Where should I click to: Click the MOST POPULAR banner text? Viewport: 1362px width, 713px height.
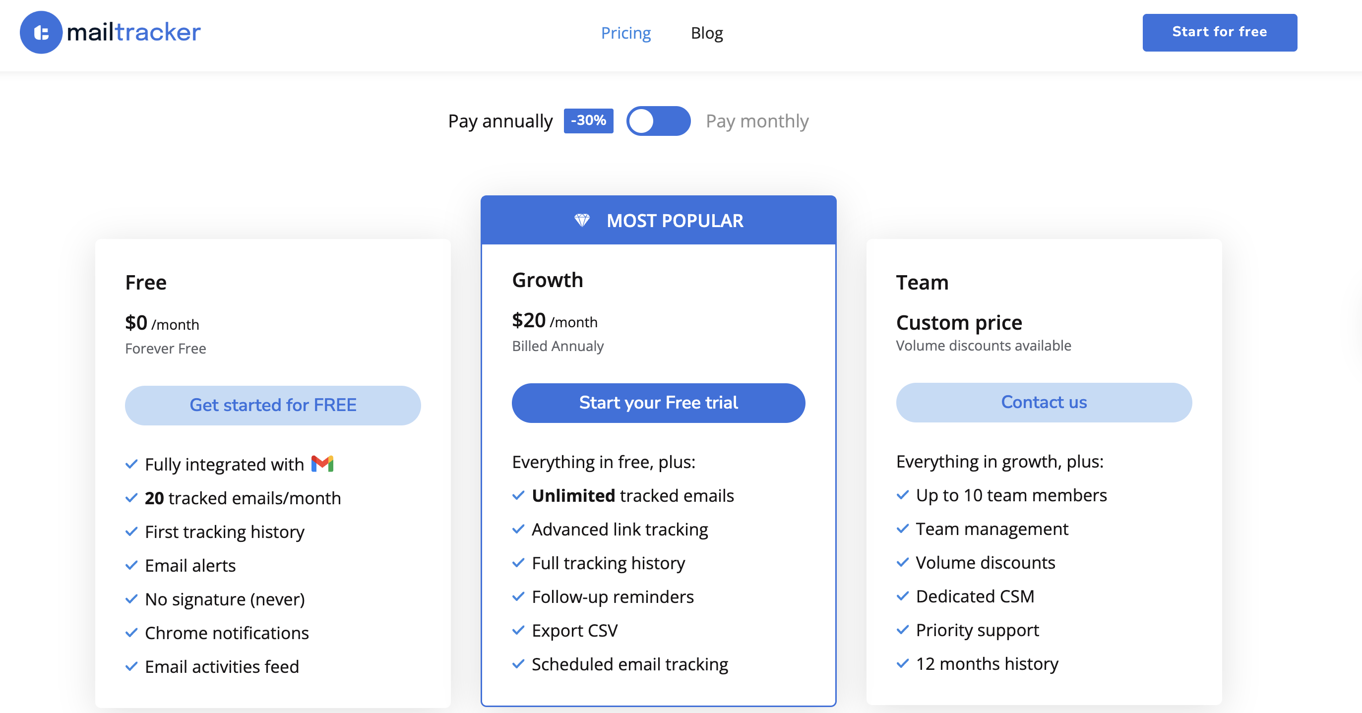tap(674, 221)
